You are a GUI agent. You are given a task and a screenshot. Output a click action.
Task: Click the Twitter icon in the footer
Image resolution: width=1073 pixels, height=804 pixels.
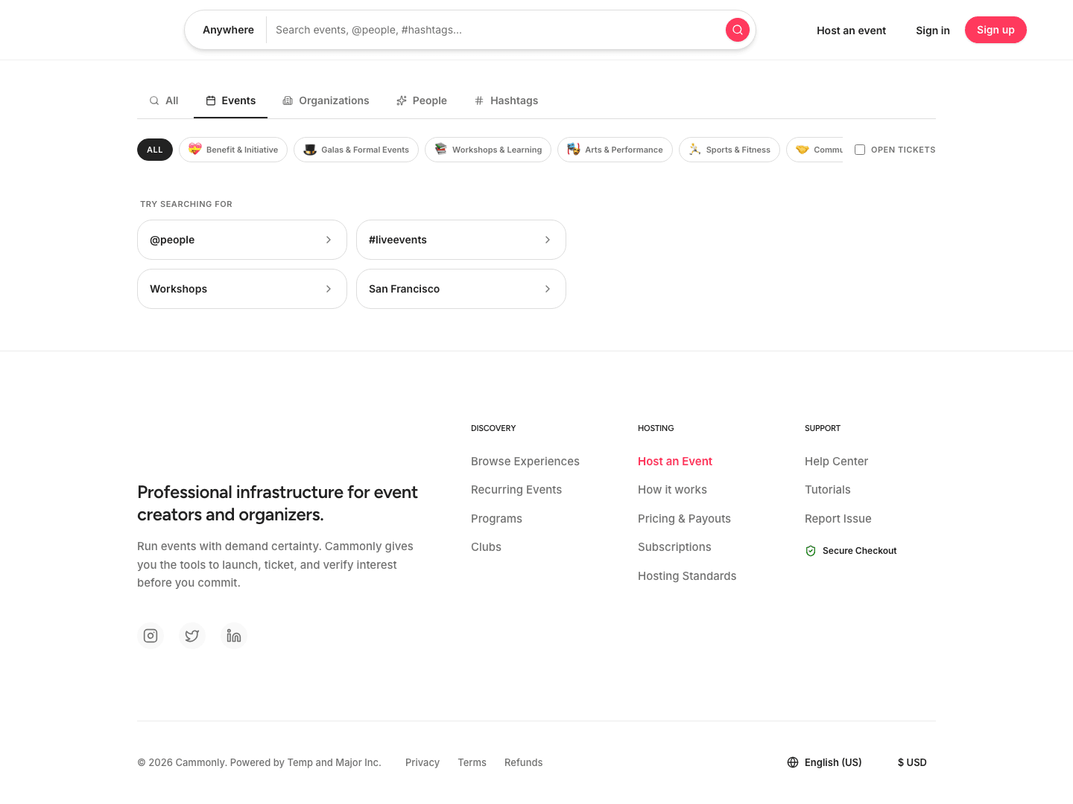(192, 635)
